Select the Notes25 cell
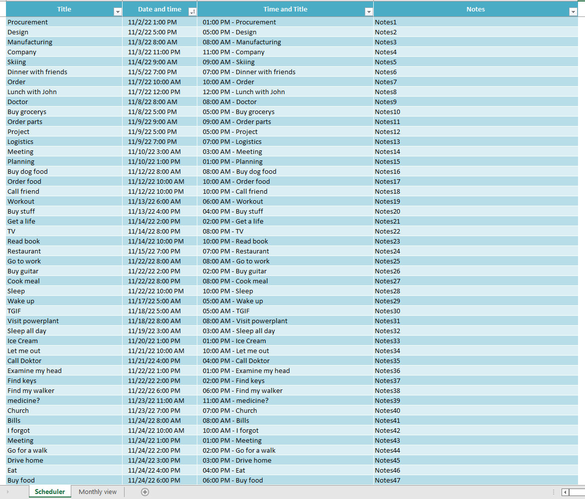The image size is (585, 499). pyautogui.click(x=476, y=261)
